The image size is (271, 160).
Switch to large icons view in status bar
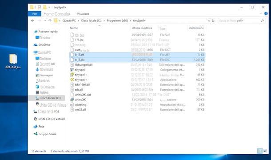point(265,151)
